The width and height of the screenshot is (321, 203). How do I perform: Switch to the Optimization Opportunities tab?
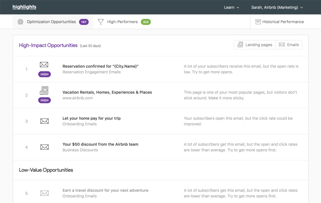(x=51, y=22)
